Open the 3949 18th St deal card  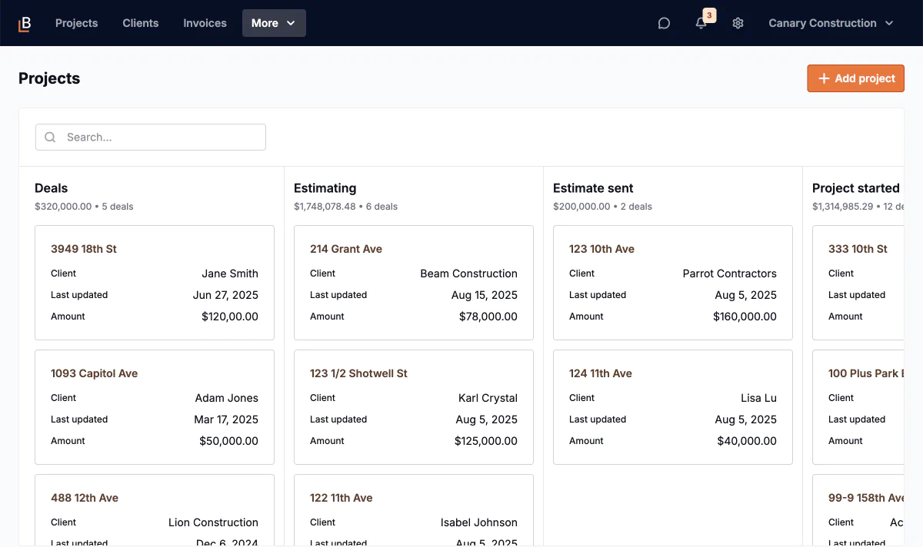pyautogui.click(x=155, y=283)
